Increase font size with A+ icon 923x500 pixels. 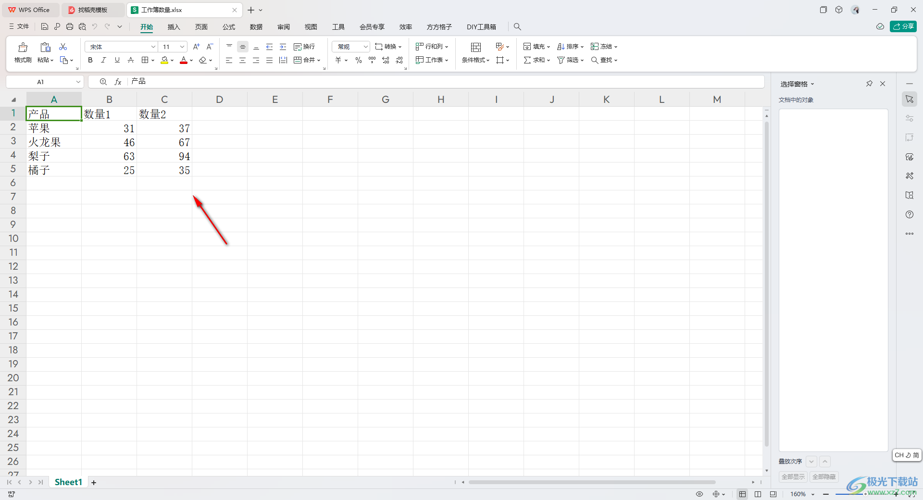[x=196, y=47]
